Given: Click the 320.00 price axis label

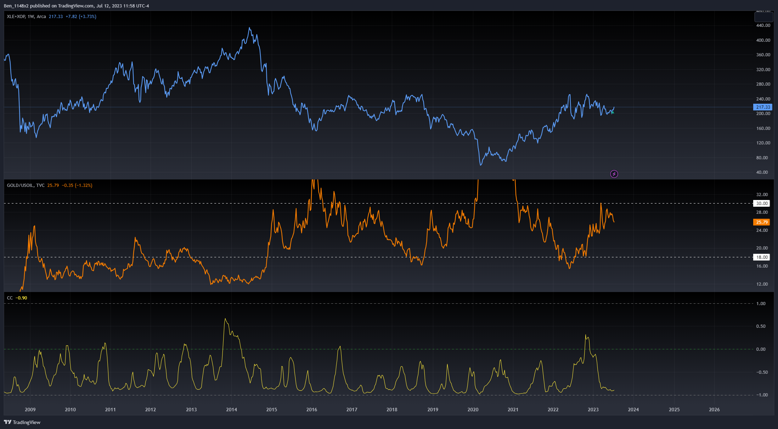Looking at the screenshot, I should click(x=763, y=70).
